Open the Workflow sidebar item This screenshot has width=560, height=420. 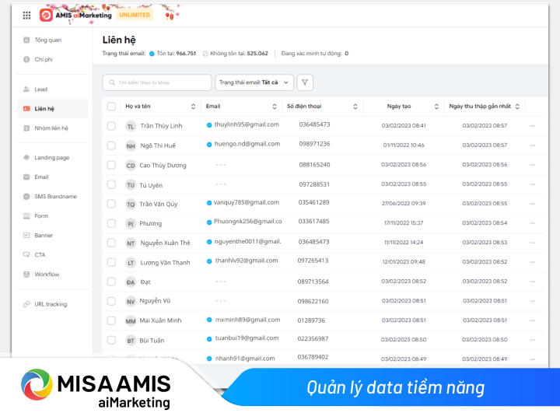click(x=52, y=275)
